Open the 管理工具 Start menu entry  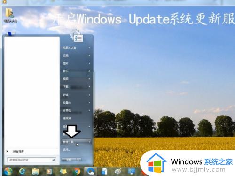pyautogui.click(x=77, y=142)
